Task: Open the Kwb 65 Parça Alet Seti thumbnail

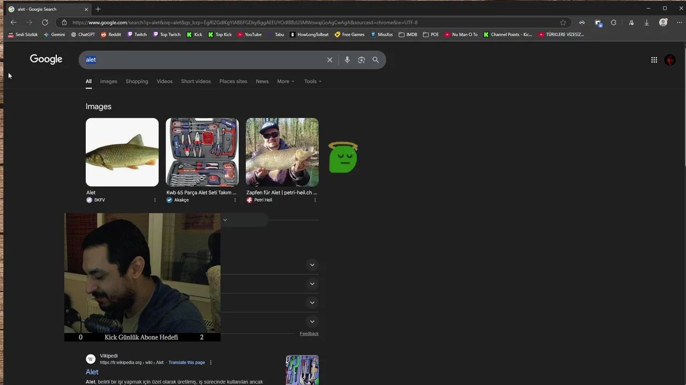Action: tap(202, 152)
